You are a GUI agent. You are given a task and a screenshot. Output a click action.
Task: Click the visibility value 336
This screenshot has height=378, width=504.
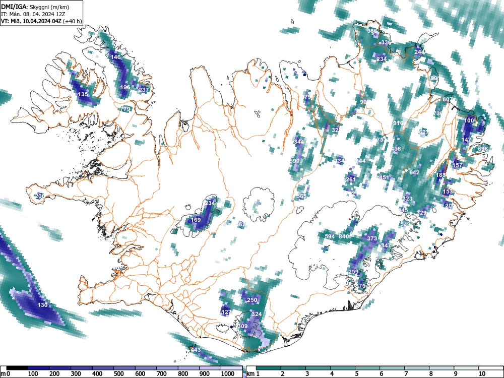click(x=386, y=42)
